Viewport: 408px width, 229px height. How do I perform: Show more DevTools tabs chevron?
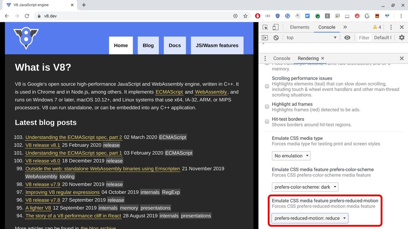[345, 27]
